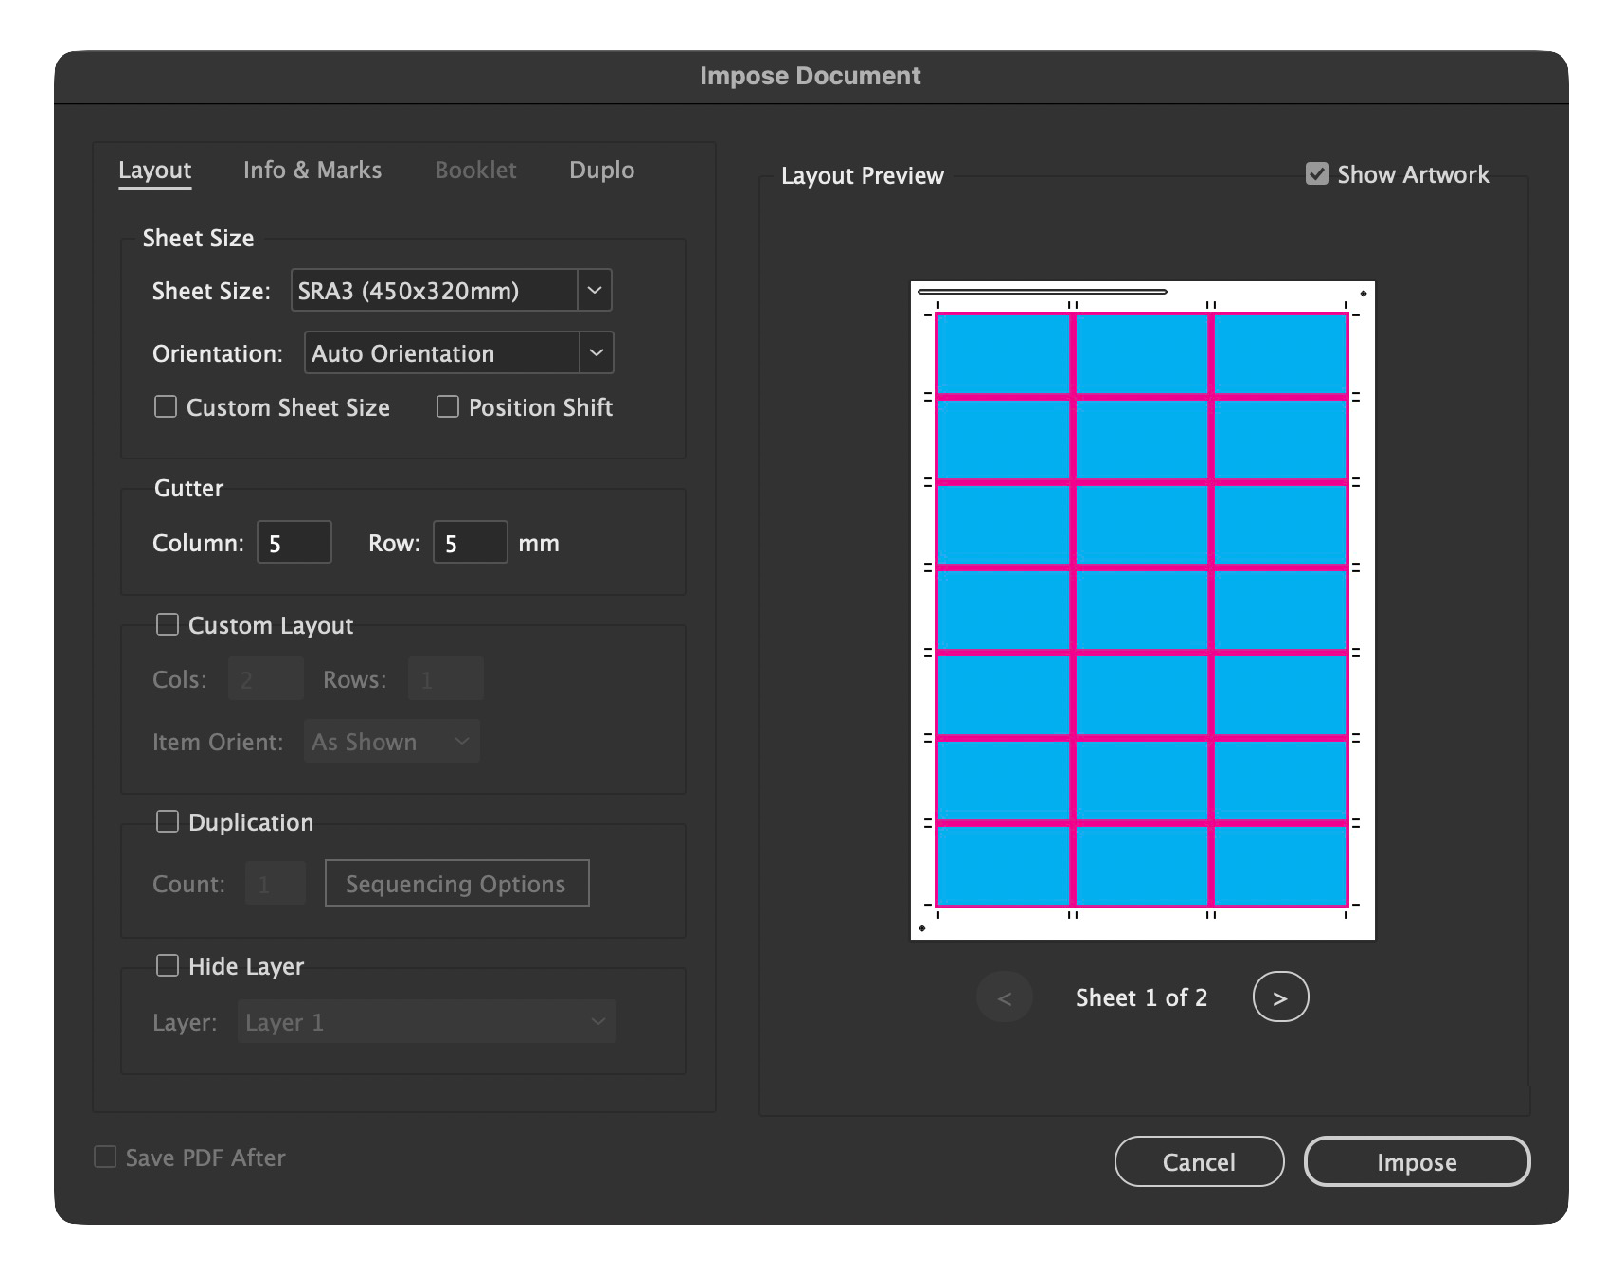Switch to the Info & Marks tab
This screenshot has width=1623, height=1275.
312,170
